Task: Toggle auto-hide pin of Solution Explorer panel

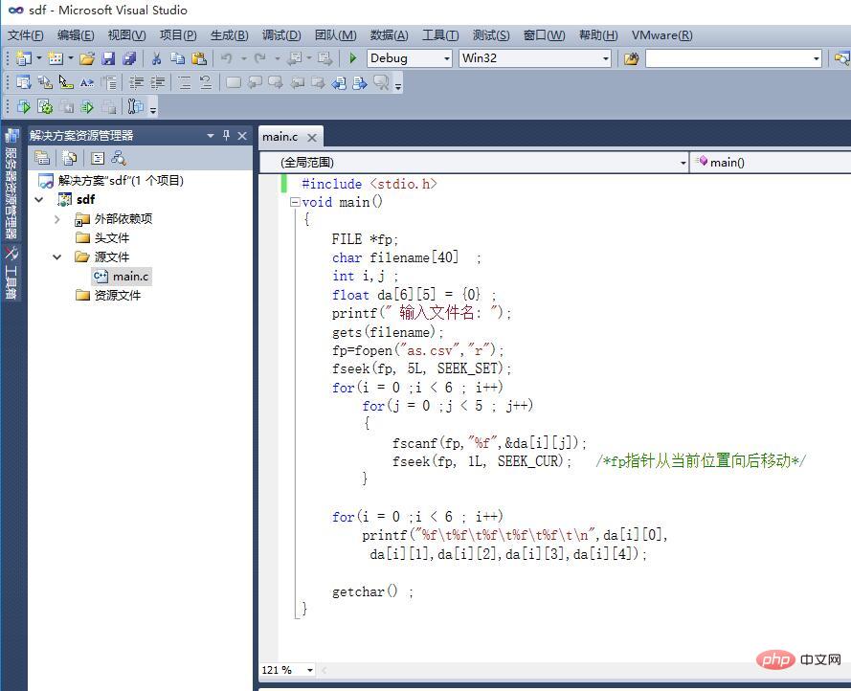Action: click(226, 135)
